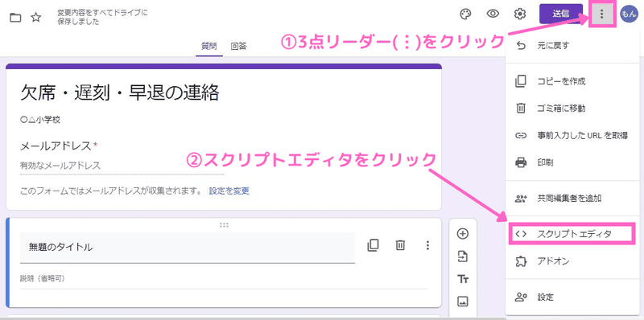644x320 pixels.
Task: Duplicate the 無題のタイトル section
Action: [x=373, y=245]
